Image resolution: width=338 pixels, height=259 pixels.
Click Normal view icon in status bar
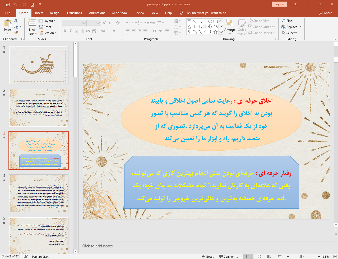pyautogui.click(x=248, y=256)
